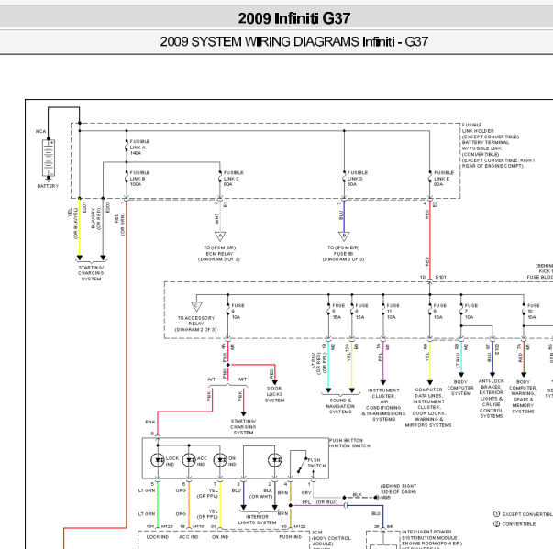Click the connector triangle marked A
This screenshot has height=549, width=553.
click(220, 236)
